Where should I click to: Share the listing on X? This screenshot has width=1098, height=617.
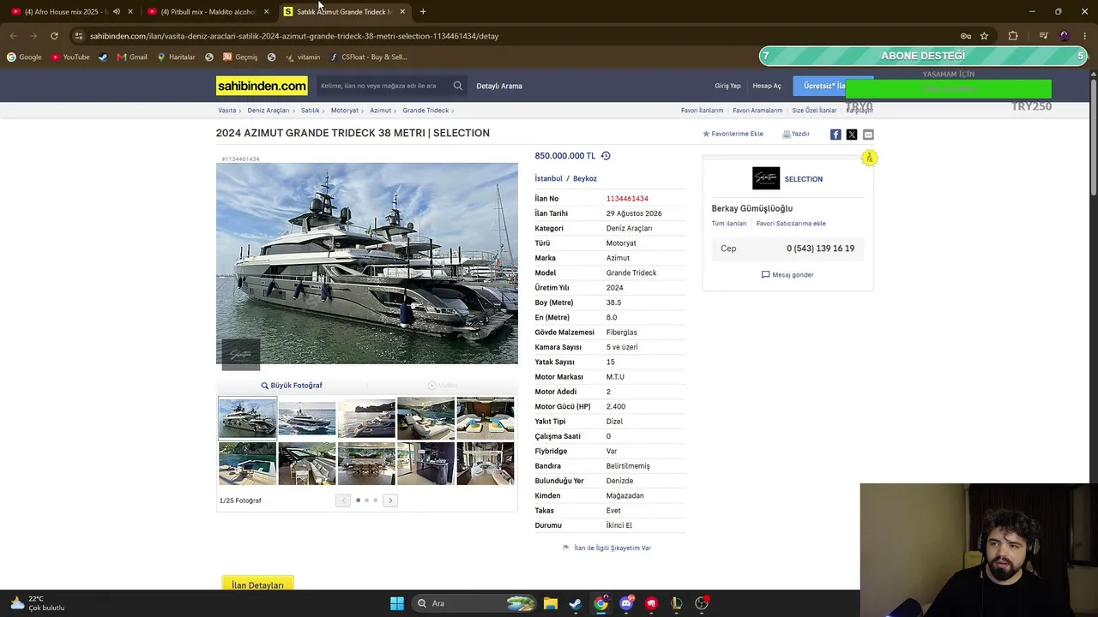pyautogui.click(x=852, y=135)
